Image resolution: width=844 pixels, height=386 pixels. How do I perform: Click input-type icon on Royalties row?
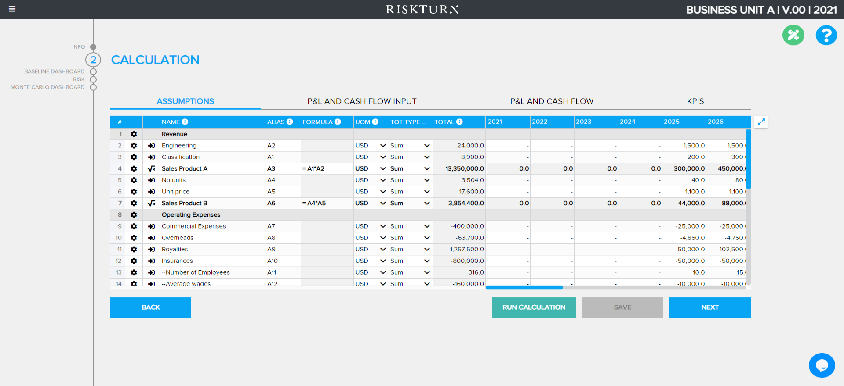[151, 249]
